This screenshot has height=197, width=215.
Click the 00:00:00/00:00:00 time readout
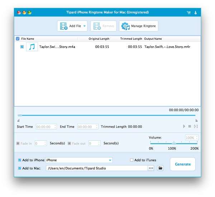(x=184, y=110)
